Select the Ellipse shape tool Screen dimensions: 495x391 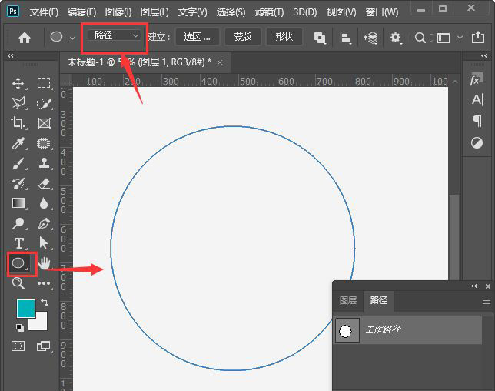tap(18, 263)
